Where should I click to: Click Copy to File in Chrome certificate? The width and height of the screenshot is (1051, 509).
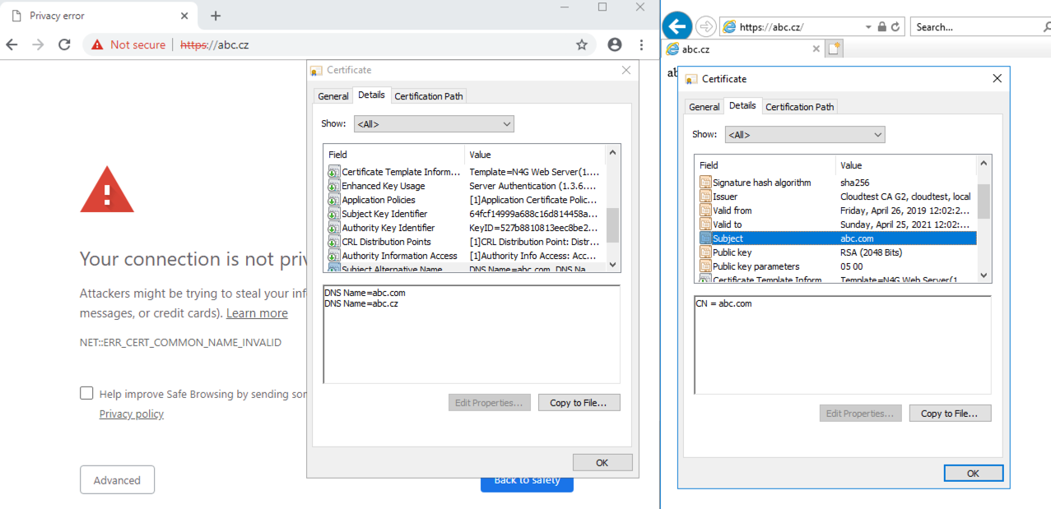point(579,403)
